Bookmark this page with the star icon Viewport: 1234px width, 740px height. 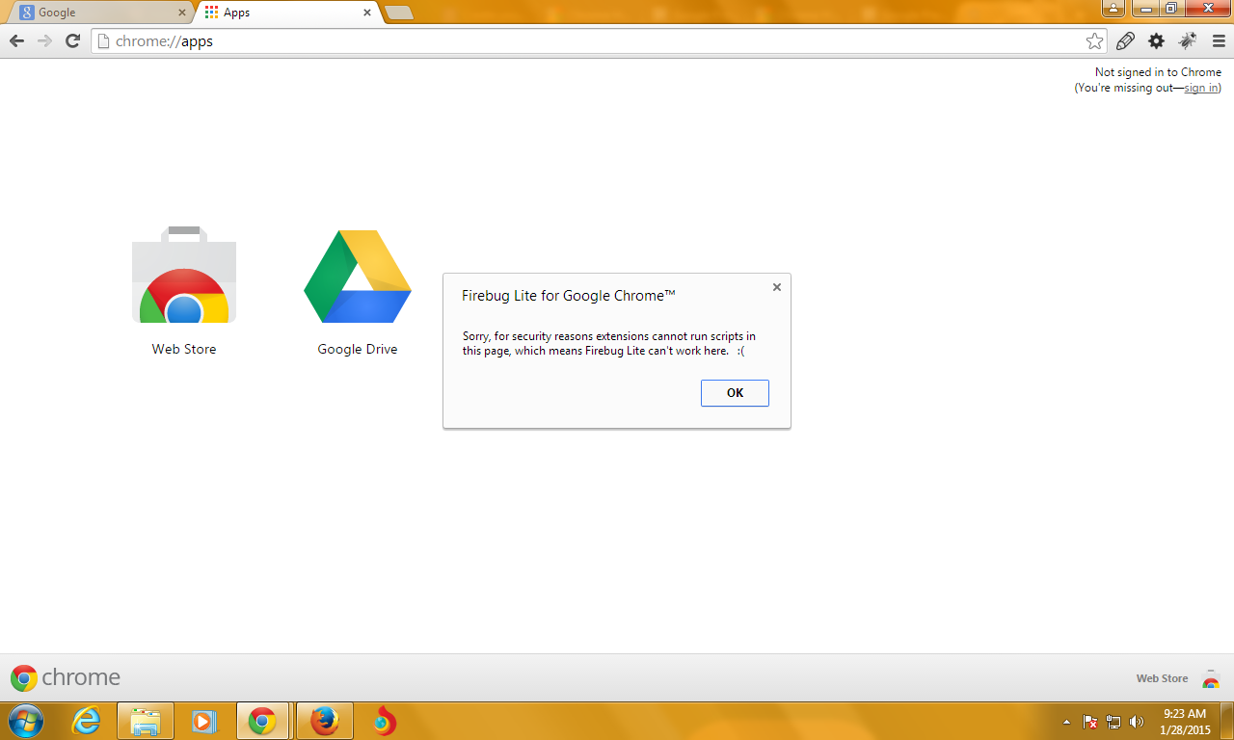(x=1094, y=41)
